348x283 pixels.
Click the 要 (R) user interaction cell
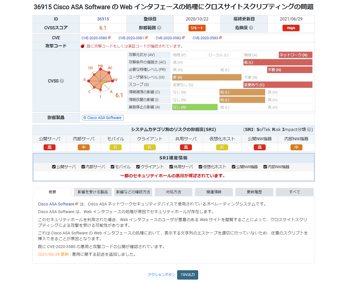click(207, 77)
